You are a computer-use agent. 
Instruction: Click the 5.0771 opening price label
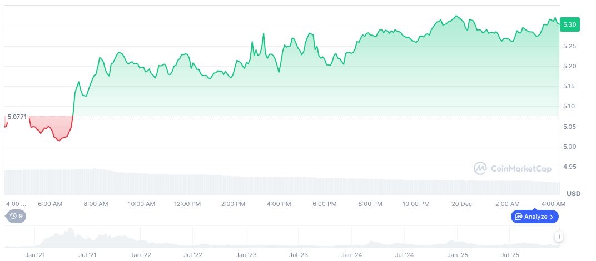pos(17,117)
